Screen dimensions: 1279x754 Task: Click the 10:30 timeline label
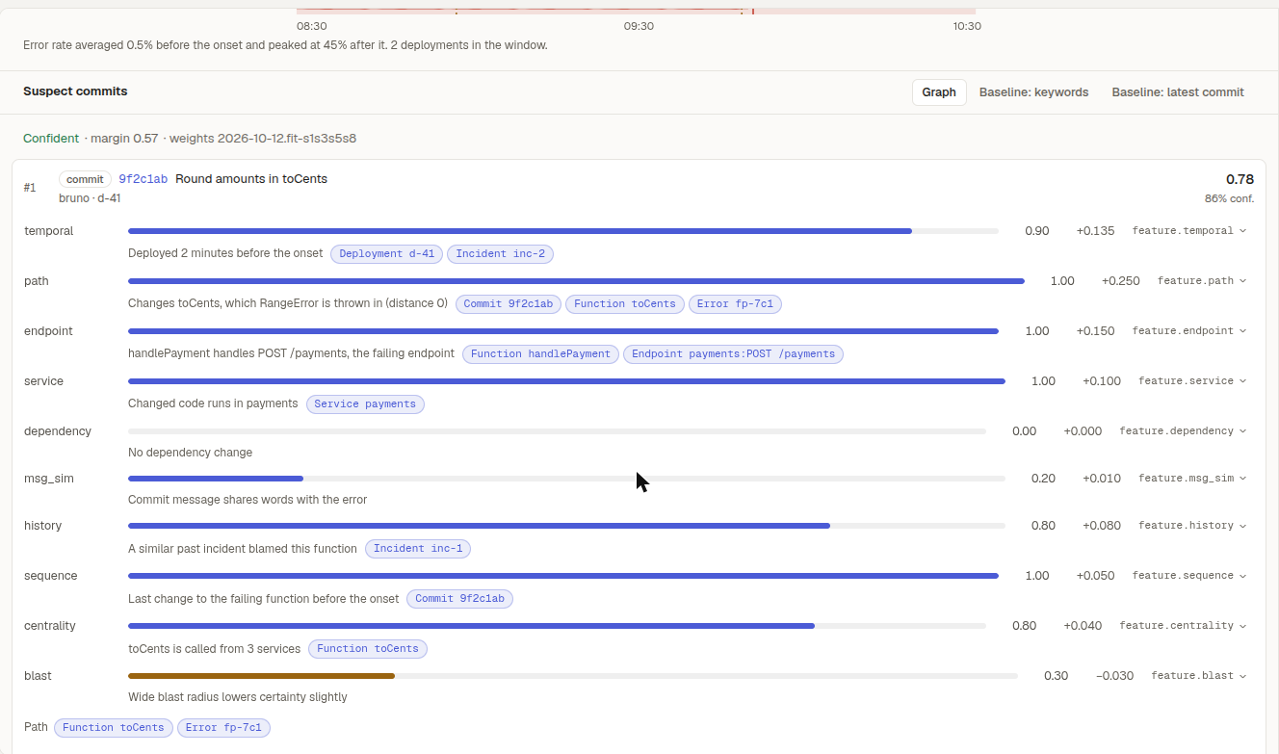point(967,26)
